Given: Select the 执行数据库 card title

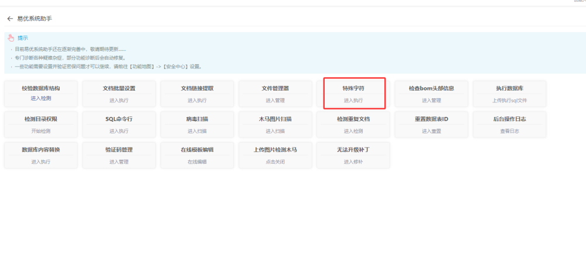Looking at the screenshot, I should [x=509, y=88].
